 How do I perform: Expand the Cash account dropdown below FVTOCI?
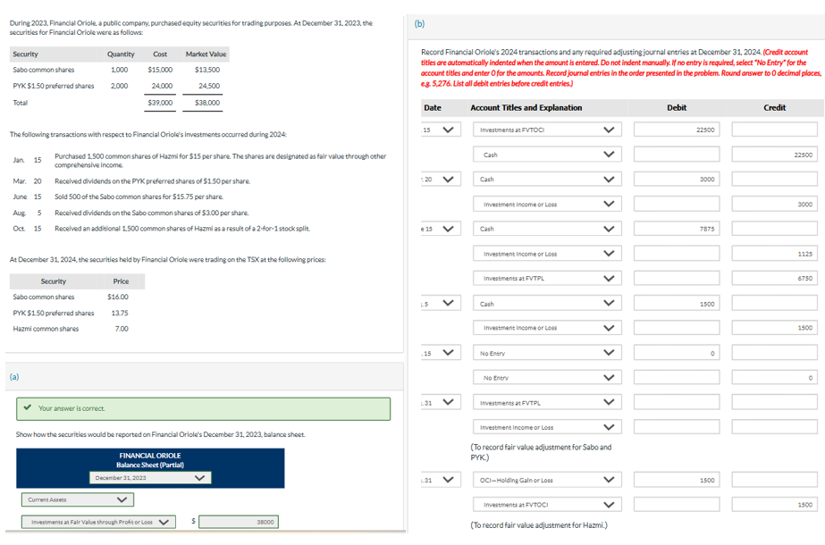(609, 153)
